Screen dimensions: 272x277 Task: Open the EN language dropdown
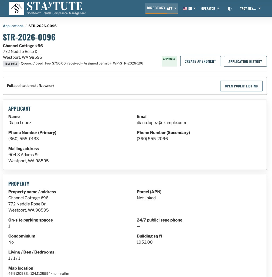pyautogui.click(x=189, y=8)
